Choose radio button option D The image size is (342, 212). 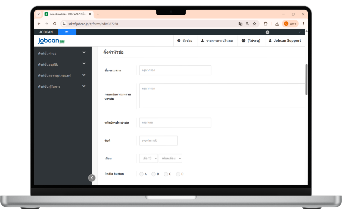[178, 174]
